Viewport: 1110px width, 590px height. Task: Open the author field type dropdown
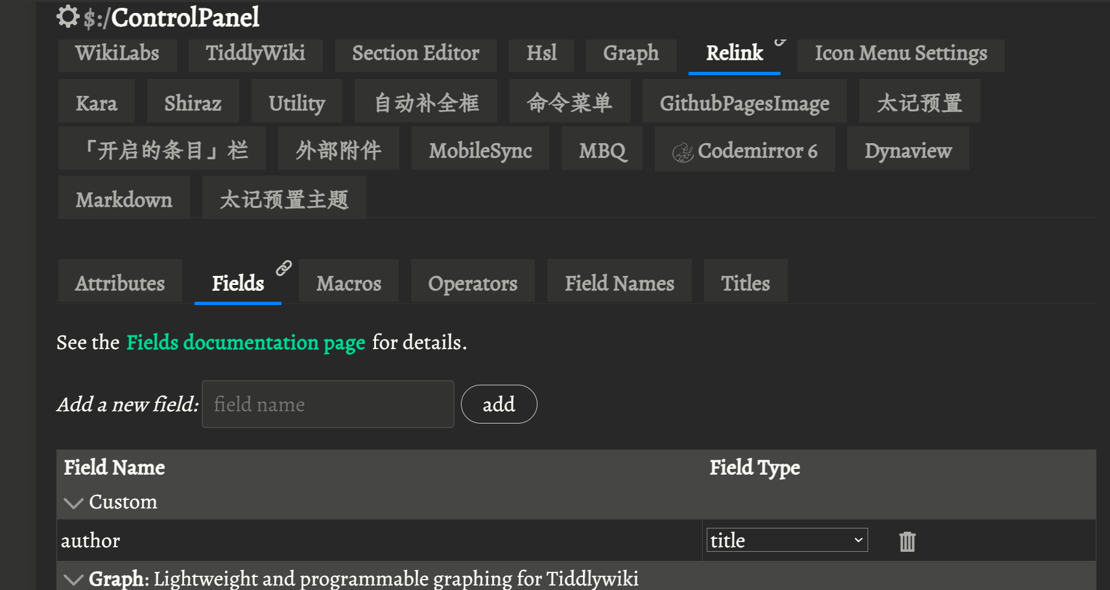[x=787, y=540]
